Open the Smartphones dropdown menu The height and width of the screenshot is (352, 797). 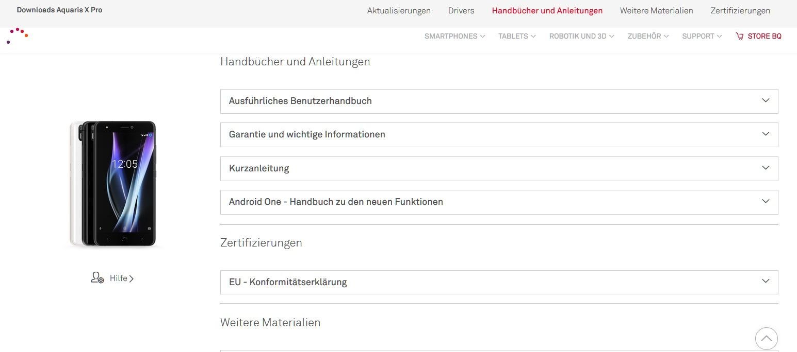[454, 36]
